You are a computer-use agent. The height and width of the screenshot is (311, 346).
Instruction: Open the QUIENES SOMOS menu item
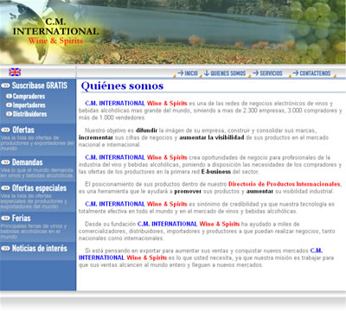pos(227,73)
